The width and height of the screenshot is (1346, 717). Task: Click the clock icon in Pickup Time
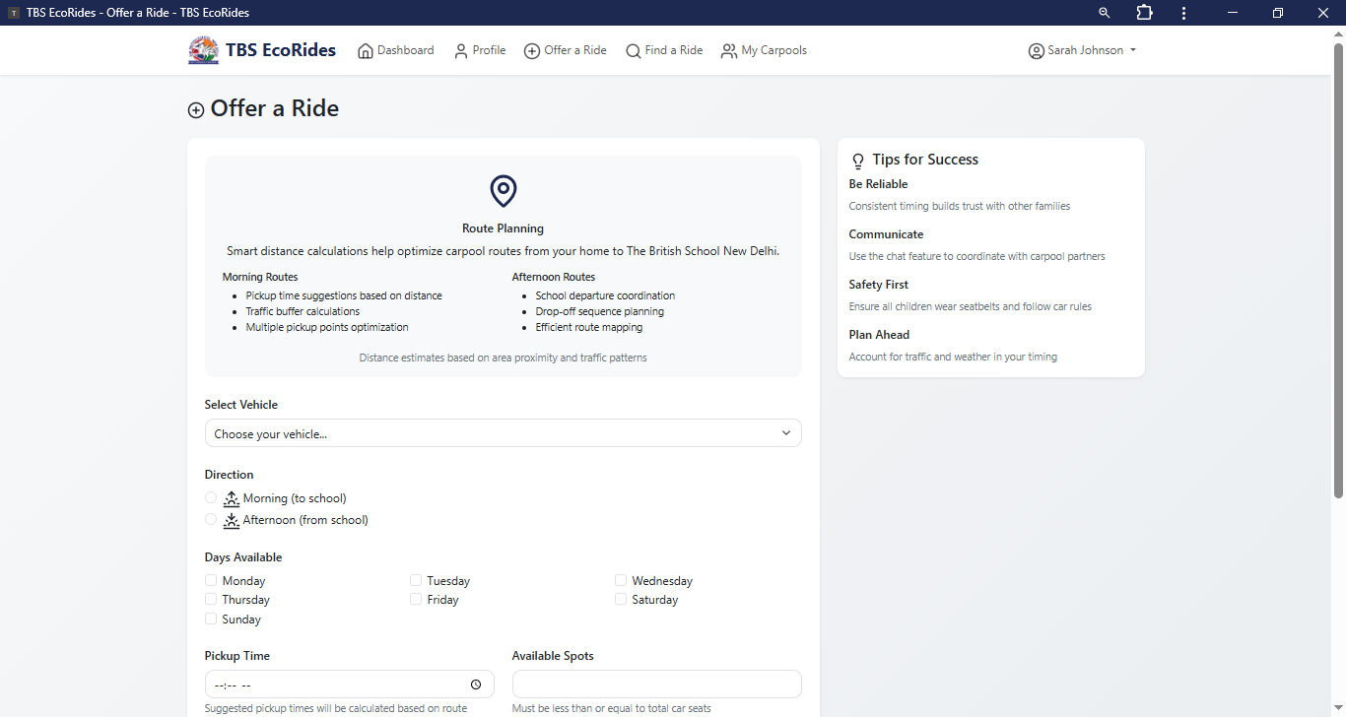(x=476, y=684)
